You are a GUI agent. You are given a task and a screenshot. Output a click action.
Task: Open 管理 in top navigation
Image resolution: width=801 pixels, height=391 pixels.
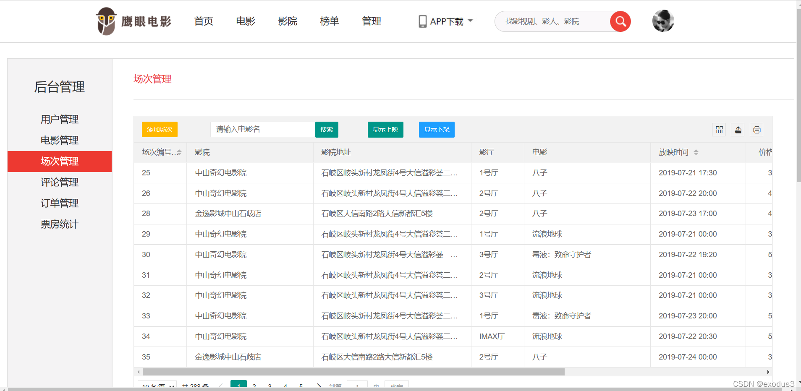372,21
